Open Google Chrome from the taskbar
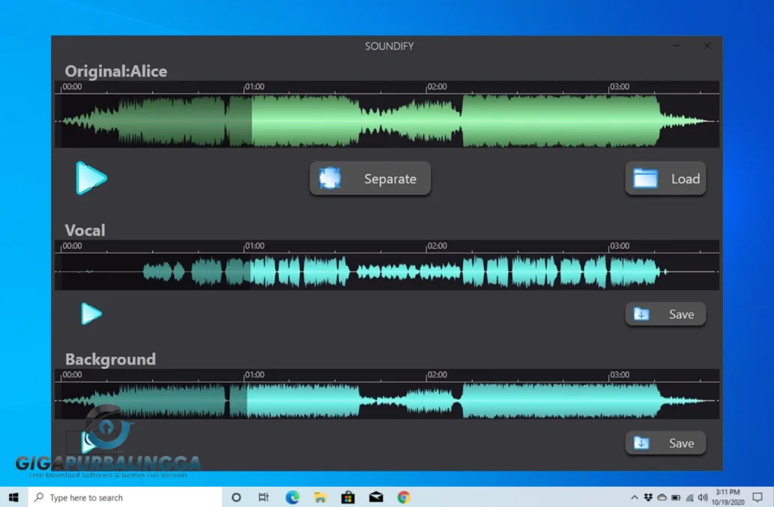Viewport: 774px width, 507px height. pyautogui.click(x=403, y=497)
